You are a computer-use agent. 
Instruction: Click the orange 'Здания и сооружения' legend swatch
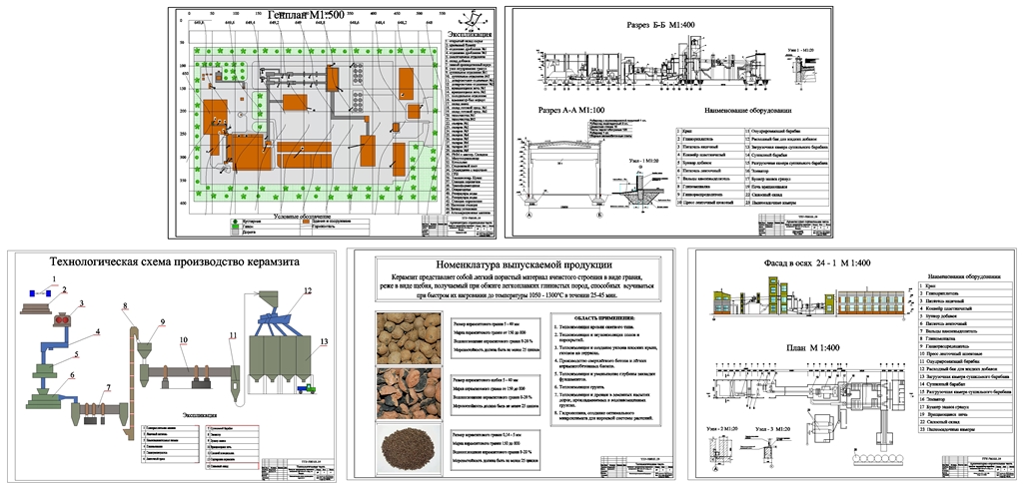coord(306,223)
